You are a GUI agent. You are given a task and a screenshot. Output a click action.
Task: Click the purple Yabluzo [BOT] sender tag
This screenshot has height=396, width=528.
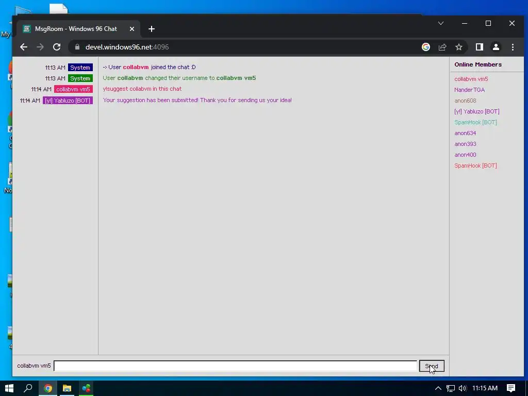pyautogui.click(x=68, y=101)
